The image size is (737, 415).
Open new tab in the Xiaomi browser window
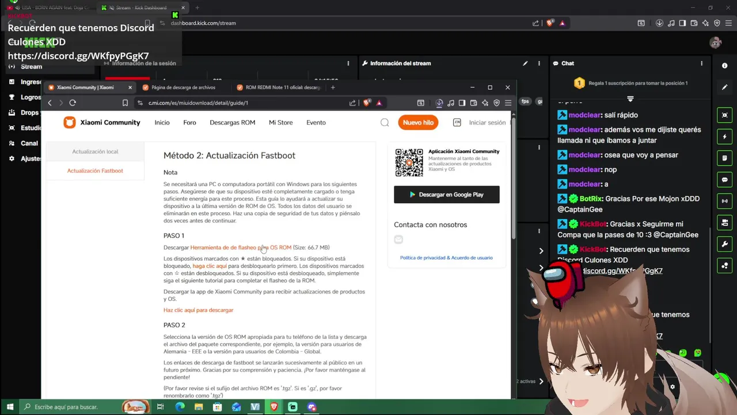point(333,88)
